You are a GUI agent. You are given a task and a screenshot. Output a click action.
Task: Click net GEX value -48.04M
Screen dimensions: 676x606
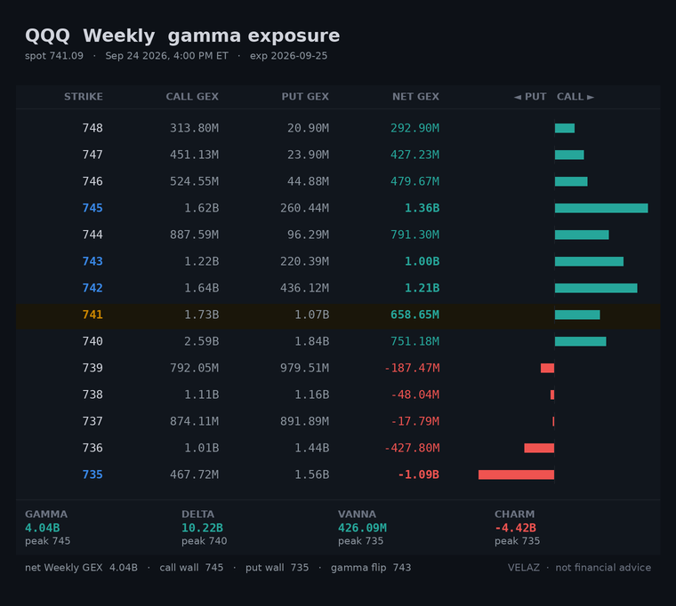tap(414, 395)
